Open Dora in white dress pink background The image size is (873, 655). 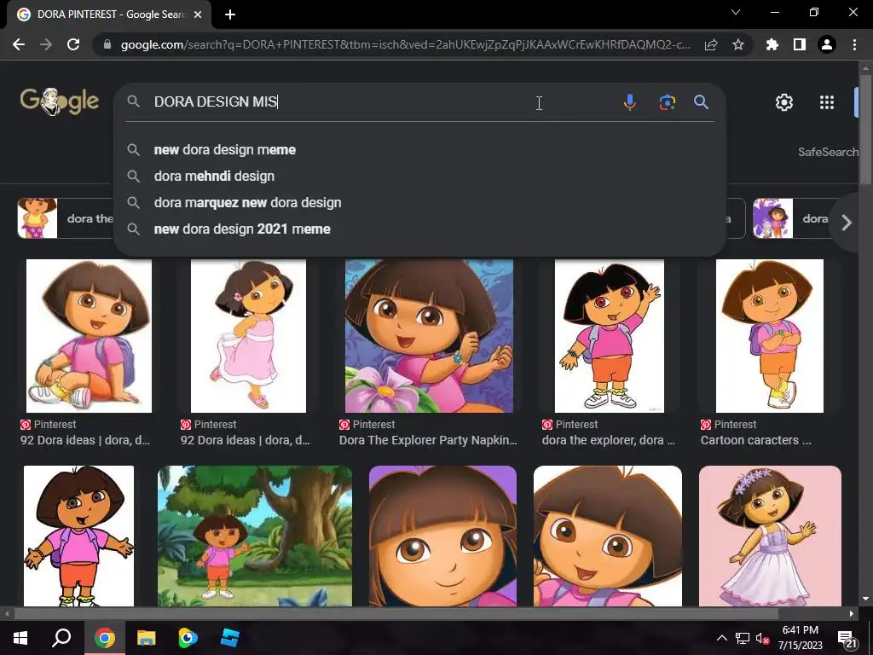click(x=770, y=536)
